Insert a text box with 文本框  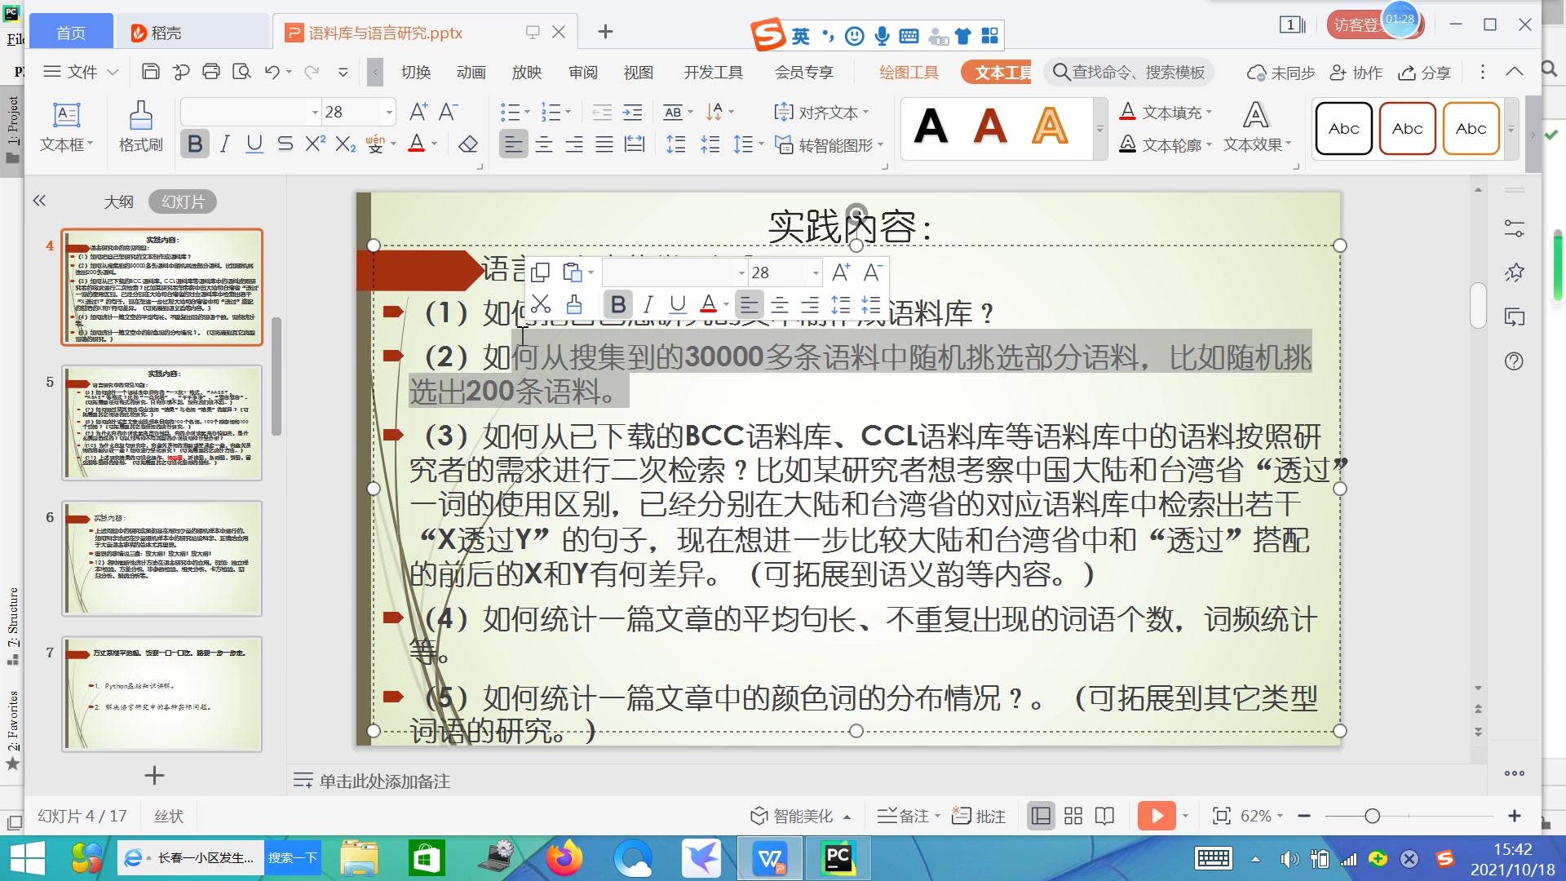(x=66, y=127)
